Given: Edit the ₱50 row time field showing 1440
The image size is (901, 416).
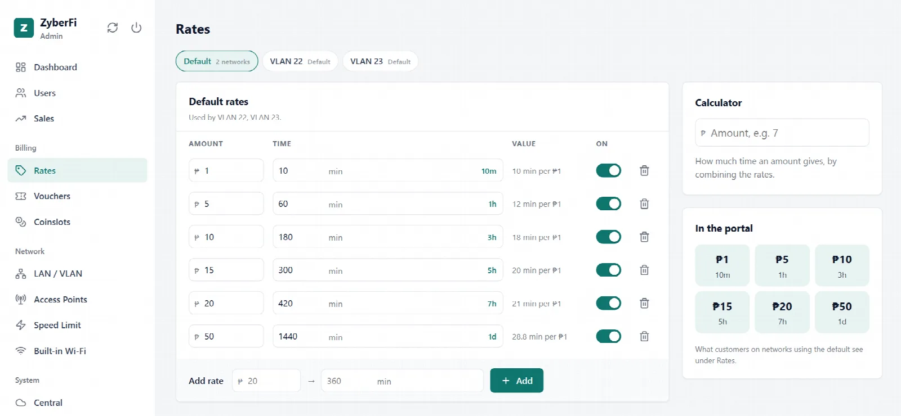Looking at the screenshot, I should pyautogui.click(x=387, y=336).
